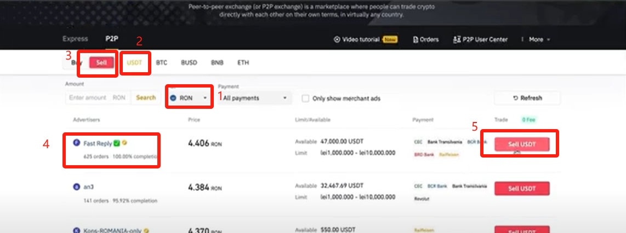Click the Search button

tap(146, 97)
